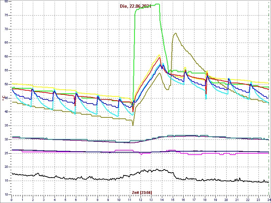271x203 pixels.
Task: Click the Y-axis label '10'
Action: 6,195
